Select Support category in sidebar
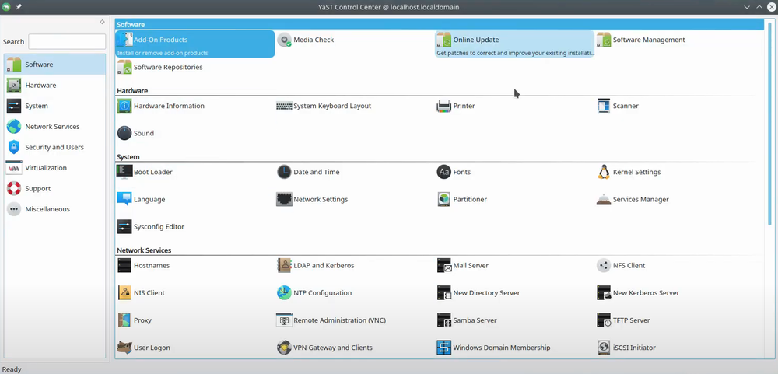Screen dimensions: 778x374 [55, 188]
